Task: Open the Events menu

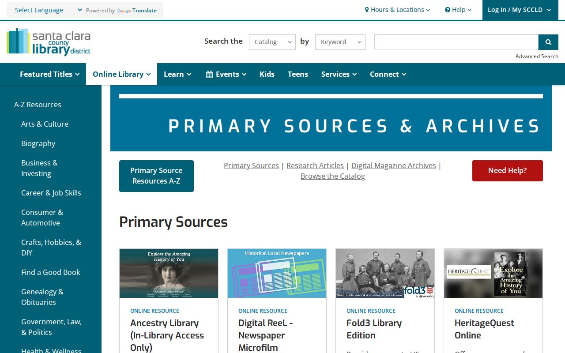Action: pyautogui.click(x=226, y=74)
